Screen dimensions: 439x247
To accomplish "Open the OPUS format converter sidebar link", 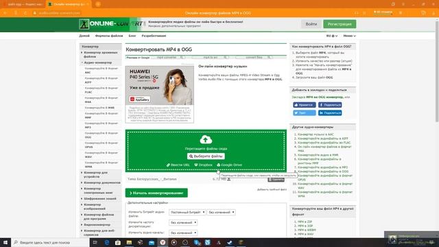I will point(101,145).
